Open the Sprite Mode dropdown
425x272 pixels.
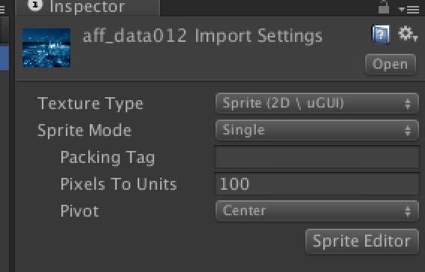click(317, 130)
